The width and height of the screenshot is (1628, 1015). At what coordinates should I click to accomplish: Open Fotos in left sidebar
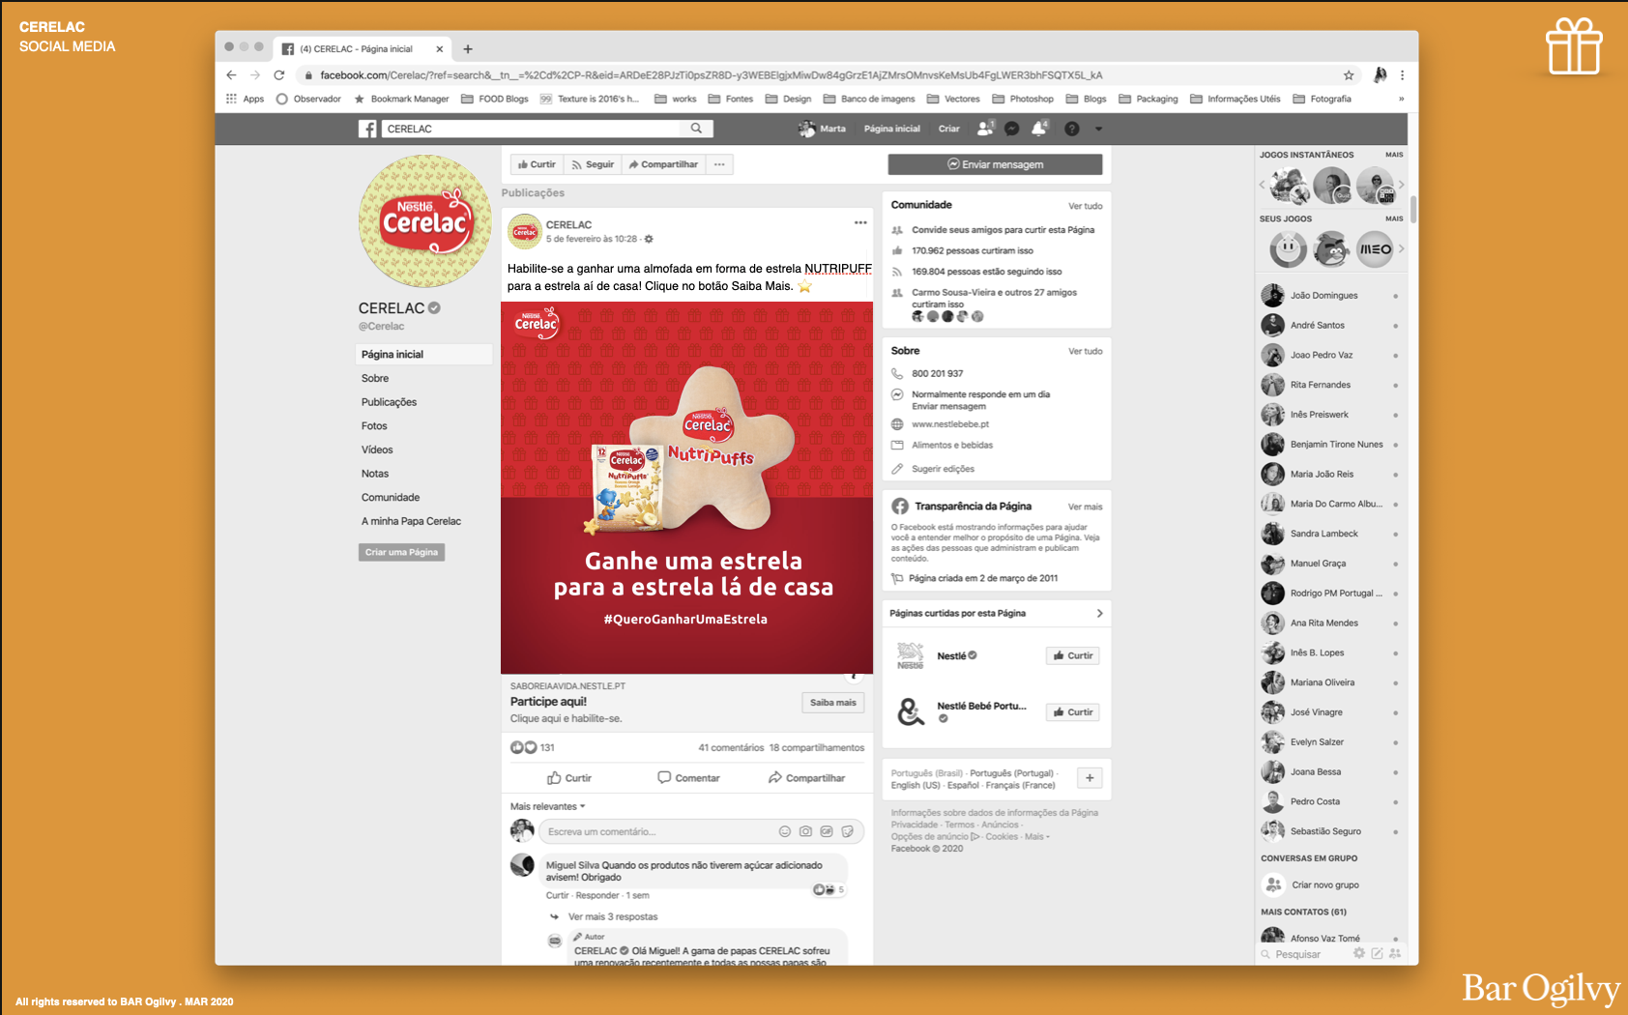pos(374,426)
